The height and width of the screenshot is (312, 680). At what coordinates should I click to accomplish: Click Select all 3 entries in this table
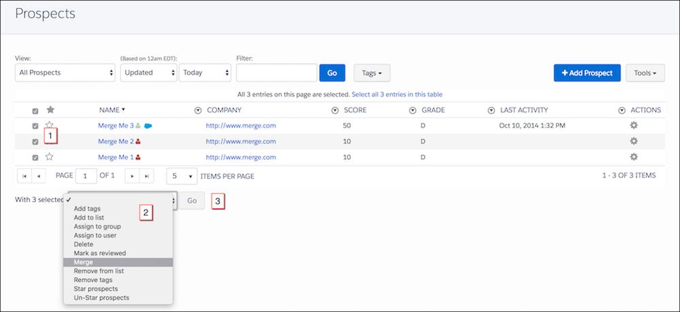pos(397,94)
